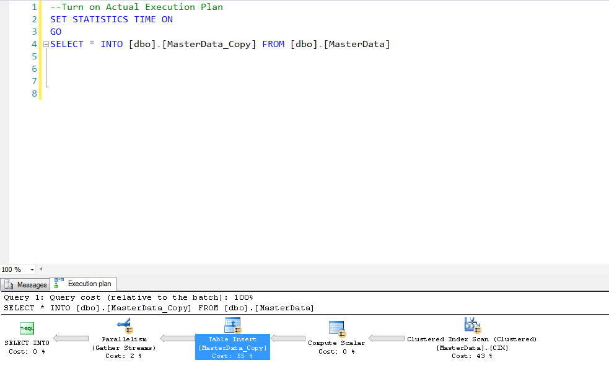This screenshot has height=371, width=609.
Task: Select the Compute Scalar operator icon
Action: point(336,328)
